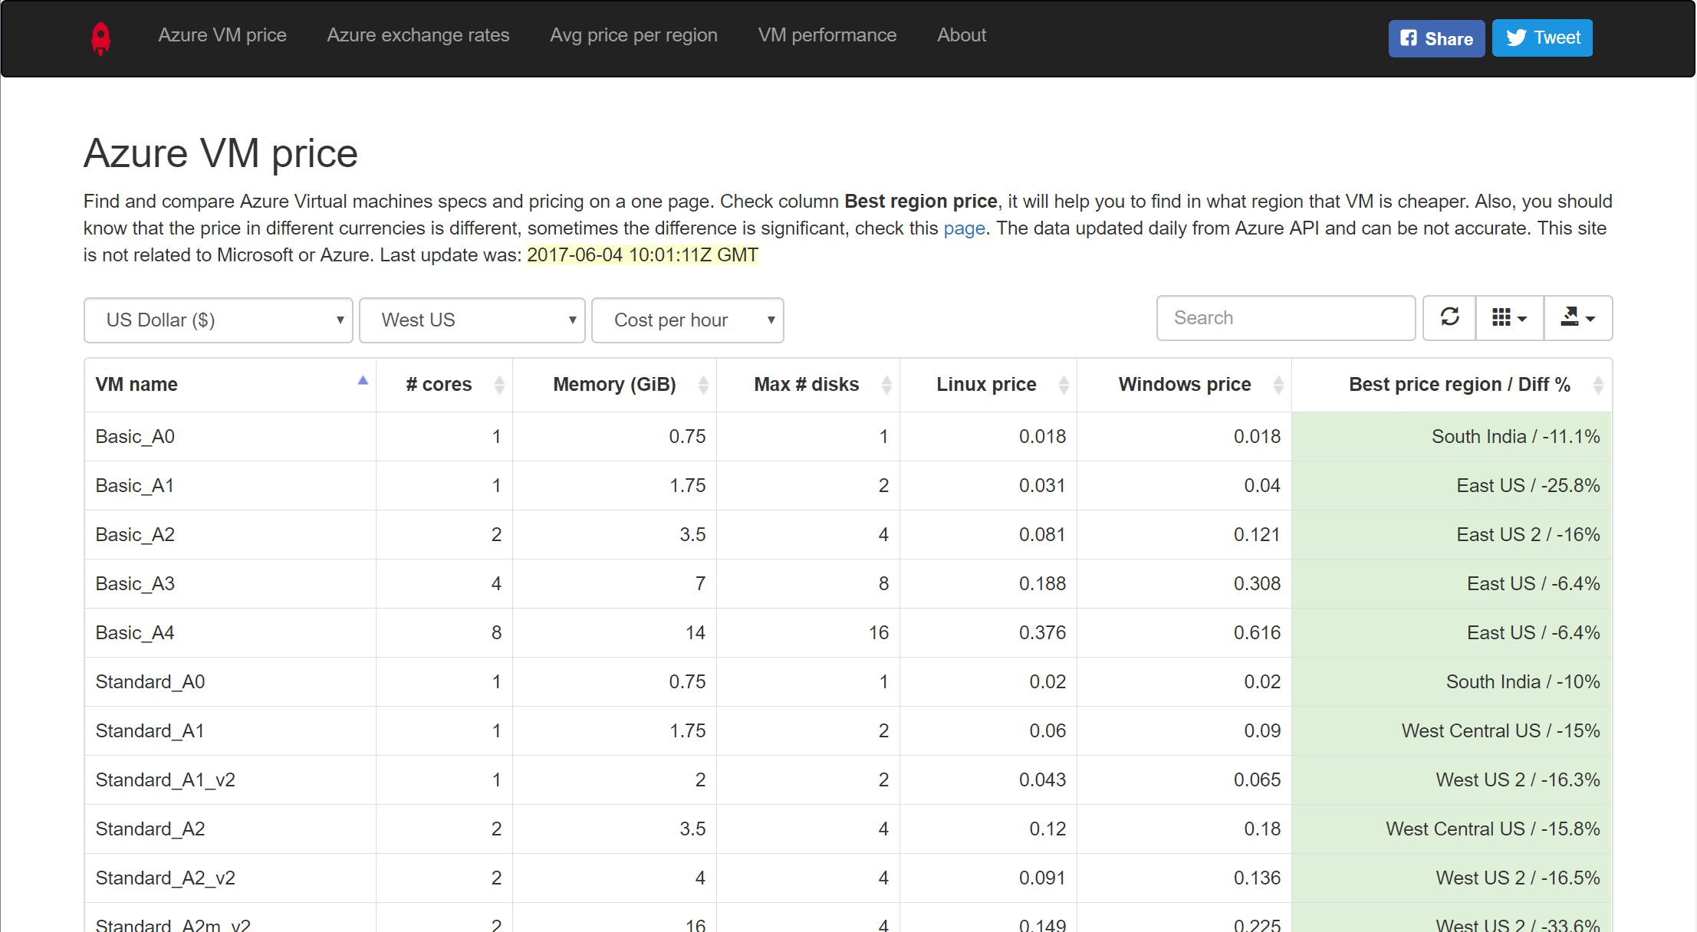
Task: Sort by # cores column
Action: [x=444, y=385]
